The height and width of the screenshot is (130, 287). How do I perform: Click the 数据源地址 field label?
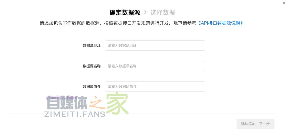(92, 45)
